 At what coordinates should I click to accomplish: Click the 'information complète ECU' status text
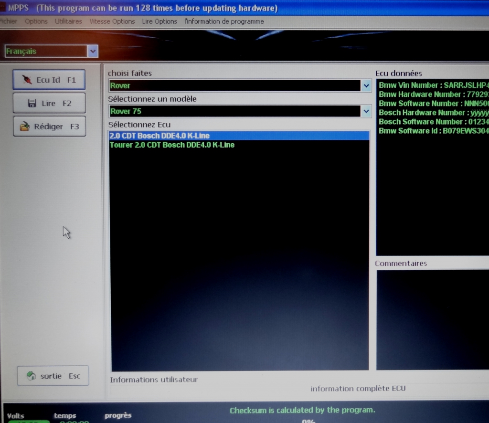pos(358,389)
